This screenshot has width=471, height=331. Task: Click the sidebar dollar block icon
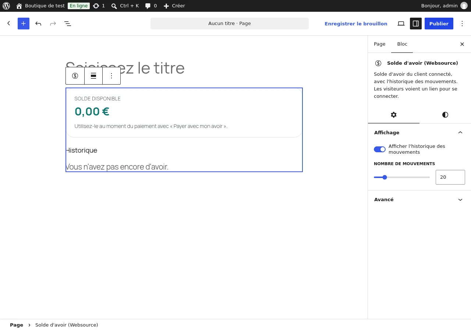point(378,63)
